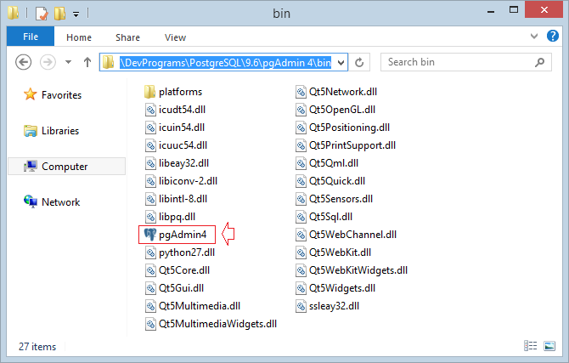569x363 pixels.
Task: Select the ssleay32.dll file icon
Action: coord(301,306)
